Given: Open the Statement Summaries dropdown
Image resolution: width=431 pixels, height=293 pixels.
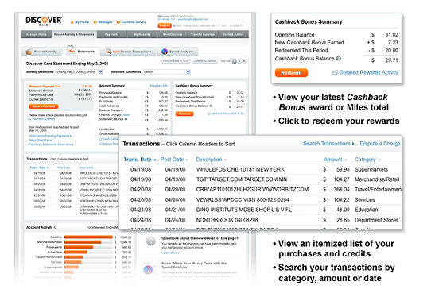Looking at the screenshot, I should pyautogui.click(x=166, y=72).
